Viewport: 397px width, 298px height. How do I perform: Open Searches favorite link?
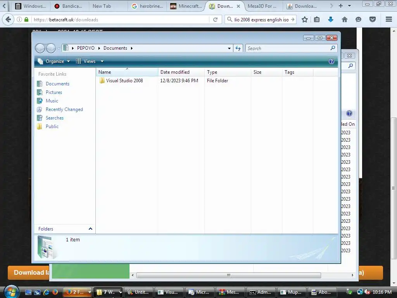click(54, 118)
